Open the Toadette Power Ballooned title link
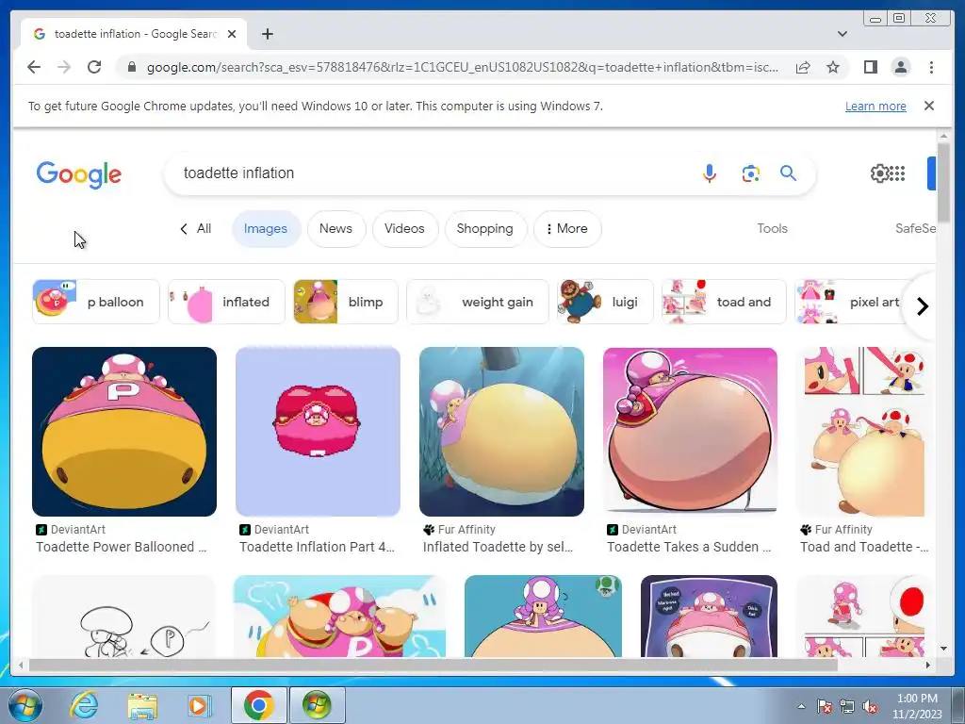965x724 pixels. coord(122,547)
